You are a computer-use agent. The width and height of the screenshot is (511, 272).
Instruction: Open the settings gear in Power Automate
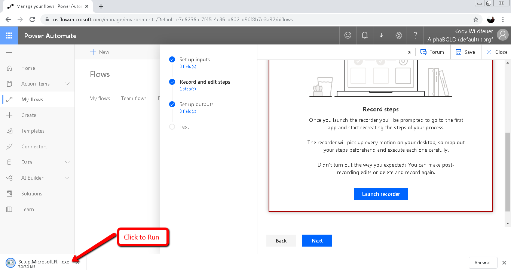(399, 35)
